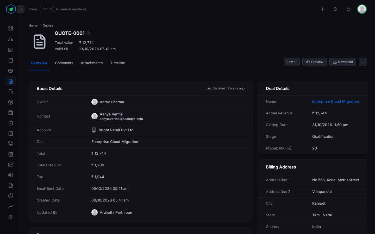The image size is (375, 234).
Task: Open the Sent status dropdown
Action: click(292, 62)
